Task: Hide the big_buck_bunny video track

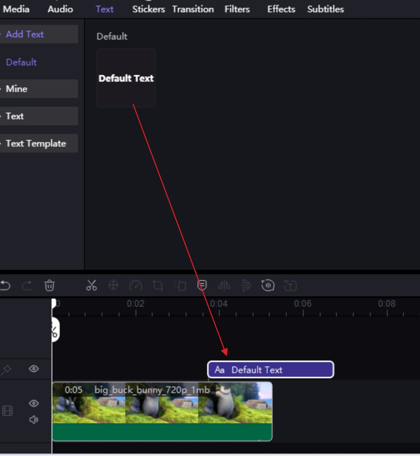Action: tap(33, 404)
